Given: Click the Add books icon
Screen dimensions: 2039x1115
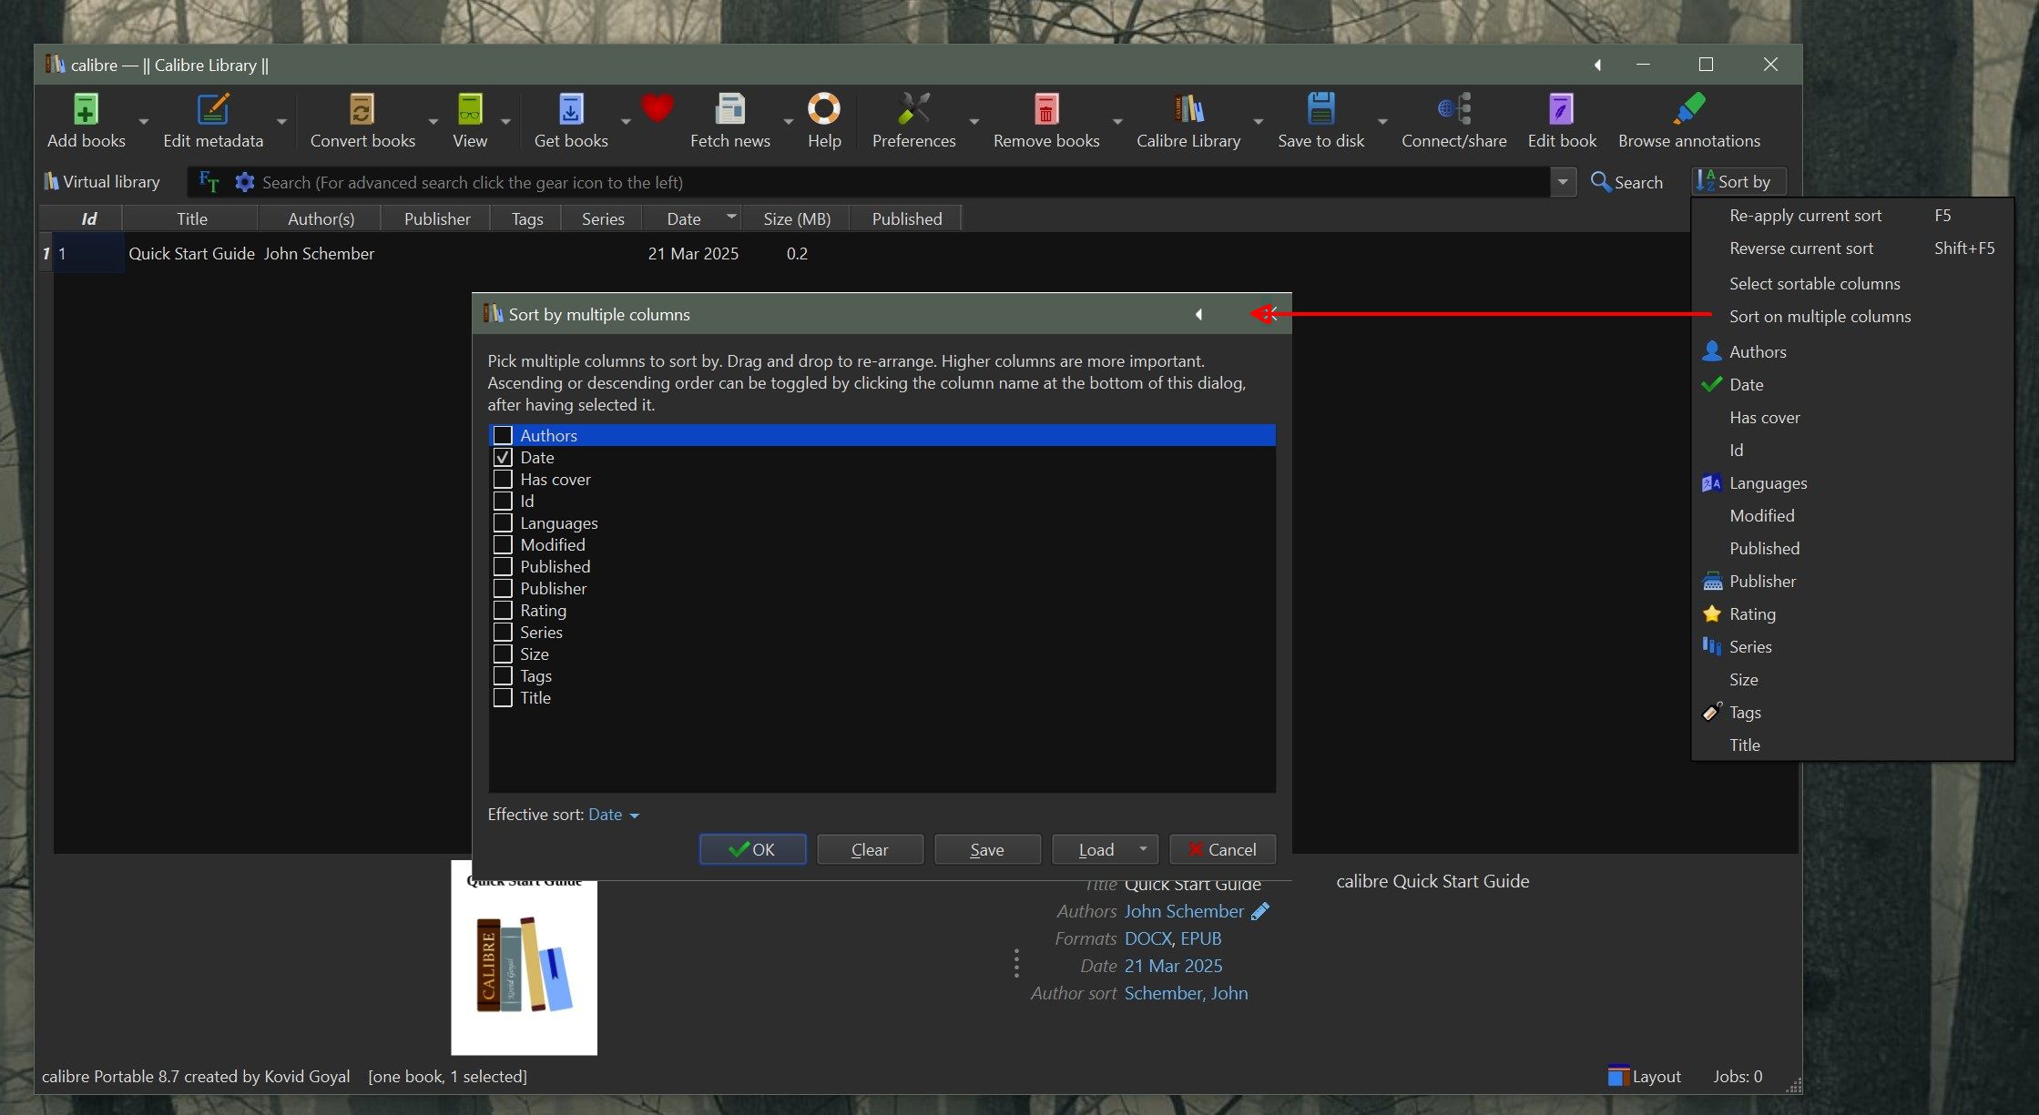Looking at the screenshot, I should (x=86, y=110).
